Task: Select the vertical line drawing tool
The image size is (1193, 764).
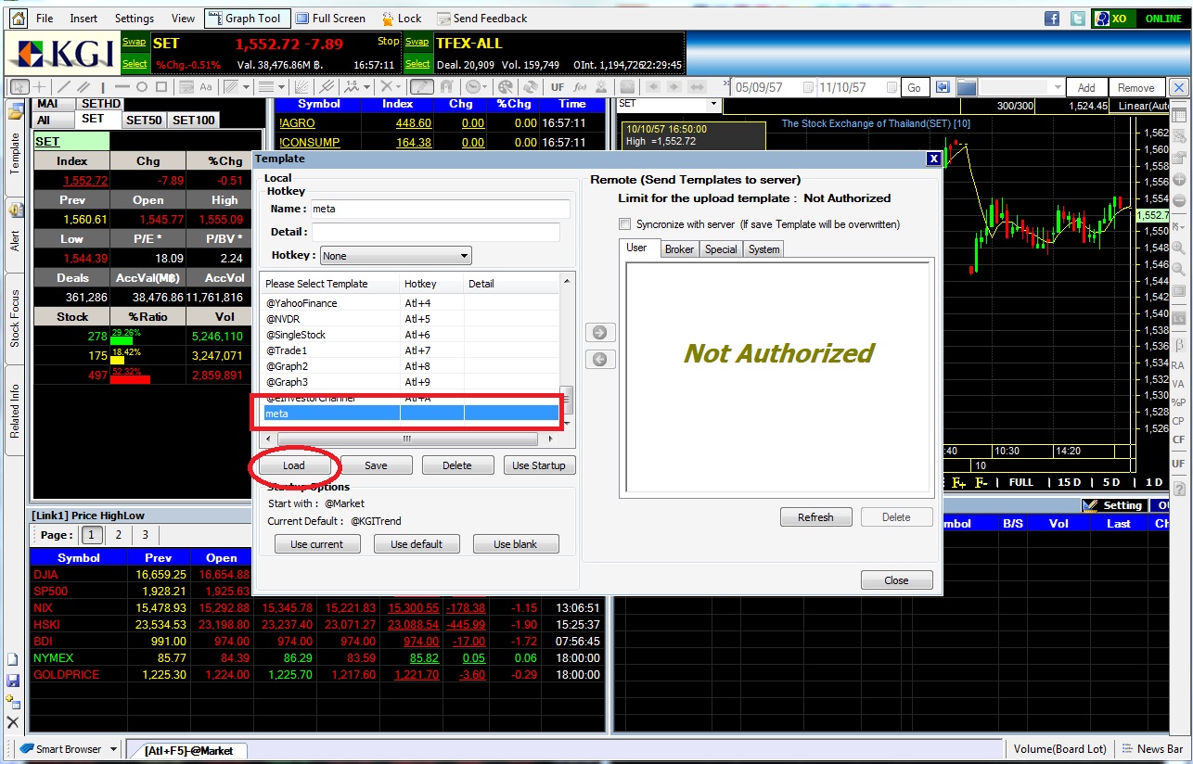Action: click(x=102, y=87)
